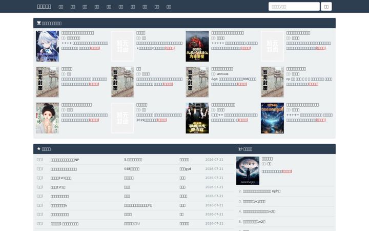Viewport: 369px width, 231px height.
Task: Open the blue-haired anime girl book cover
Action: point(47,46)
